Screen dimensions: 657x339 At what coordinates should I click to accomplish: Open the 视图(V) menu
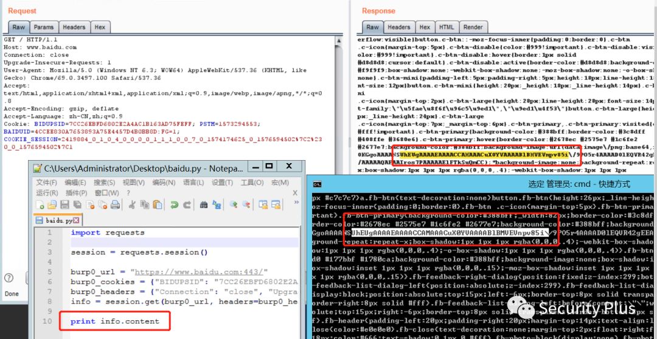click(134, 183)
